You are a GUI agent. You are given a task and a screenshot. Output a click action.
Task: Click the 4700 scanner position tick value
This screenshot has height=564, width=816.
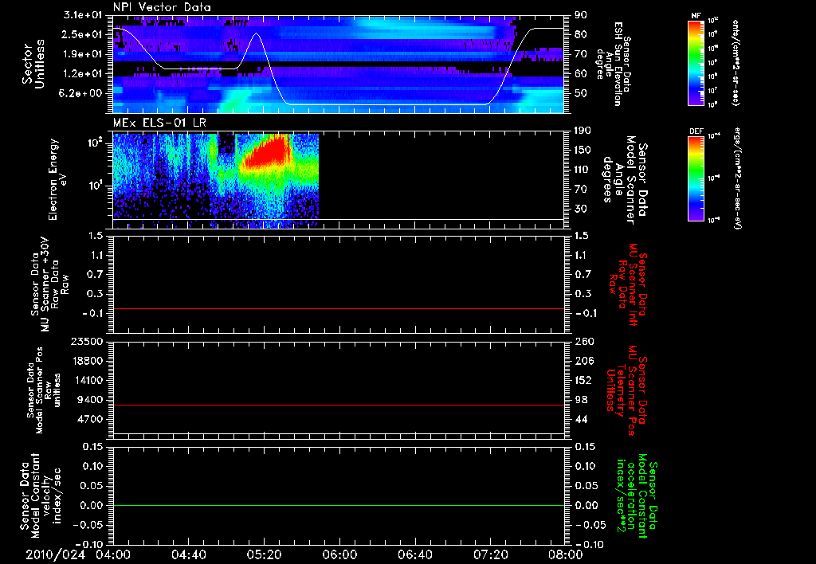pos(90,419)
